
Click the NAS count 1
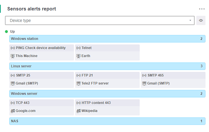click(x=201, y=121)
